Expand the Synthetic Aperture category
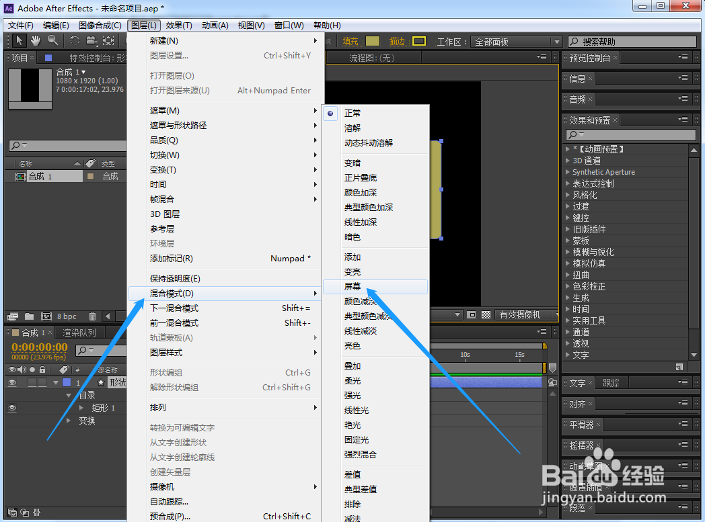 pos(568,172)
